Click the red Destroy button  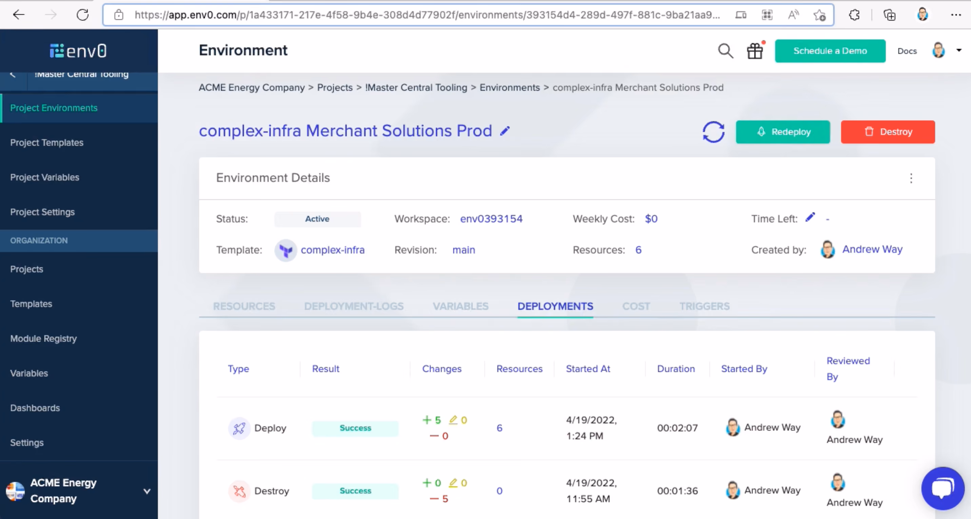tap(887, 132)
